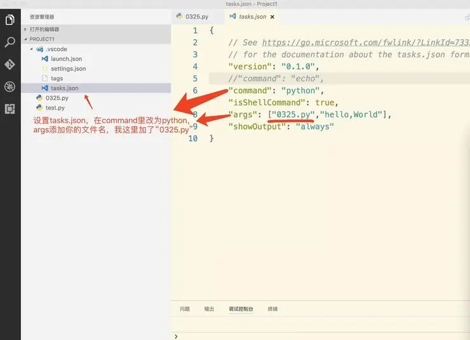470x340 pixels.
Task: Click the Python icon beside 0325.py in explorer
Action: [x=39, y=98]
